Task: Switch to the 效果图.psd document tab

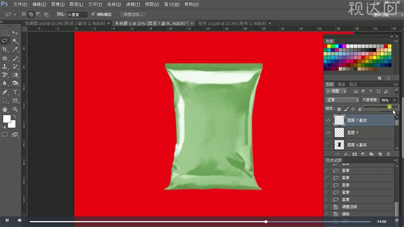Action: [65, 23]
